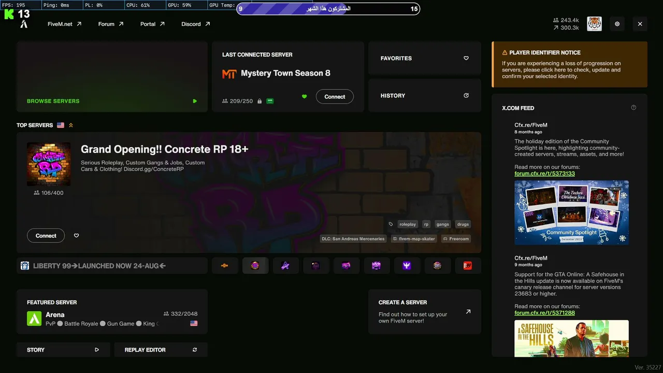Click the US flag in Arena featured server

194,323
